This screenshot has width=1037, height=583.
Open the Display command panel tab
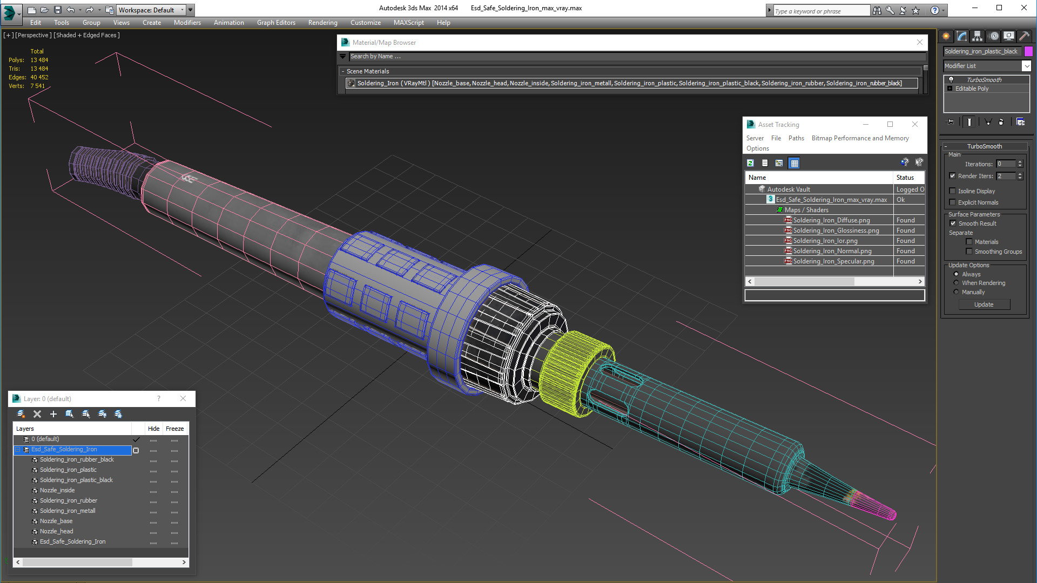pos(1009,36)
